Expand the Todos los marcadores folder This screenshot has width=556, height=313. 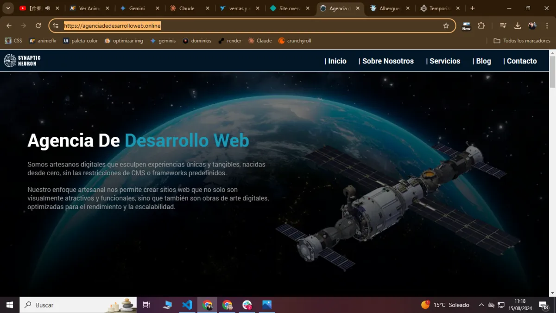pyautogui.click(x=522, y=41)
